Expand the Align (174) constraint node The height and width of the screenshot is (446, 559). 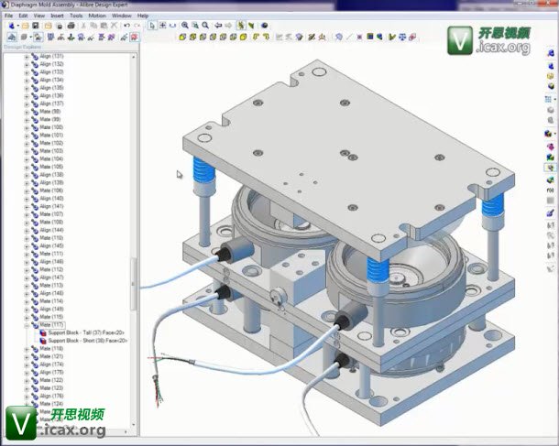click(x=27, y=364)
